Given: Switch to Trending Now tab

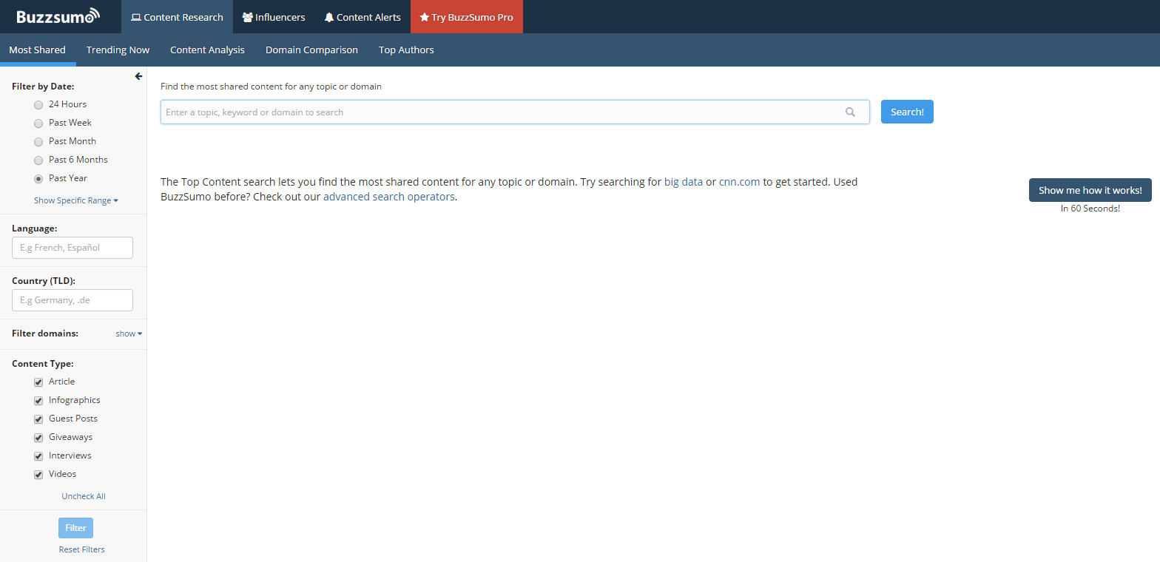Looking at the screenshot, I should pyautogui.click(x=118, y=50).
